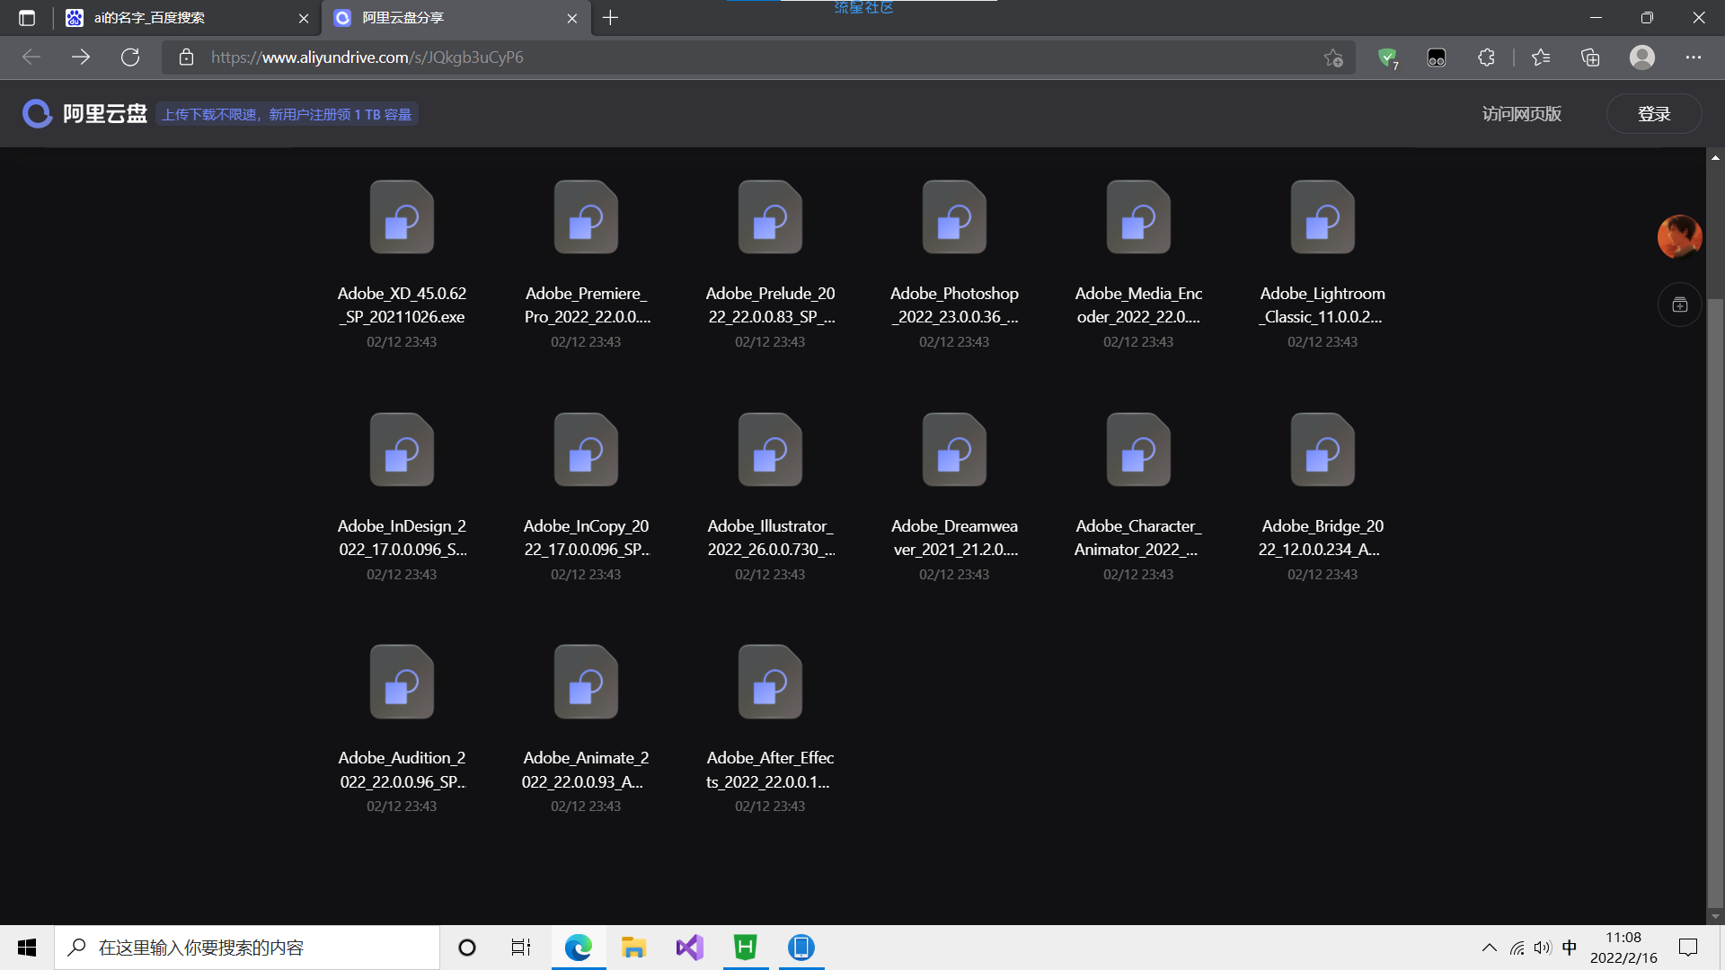Click the Adobe_Bridge_2022_12.0.0.234 filename text
The width and height of the screenshot is (1725, 970).
pos(1322,538)
